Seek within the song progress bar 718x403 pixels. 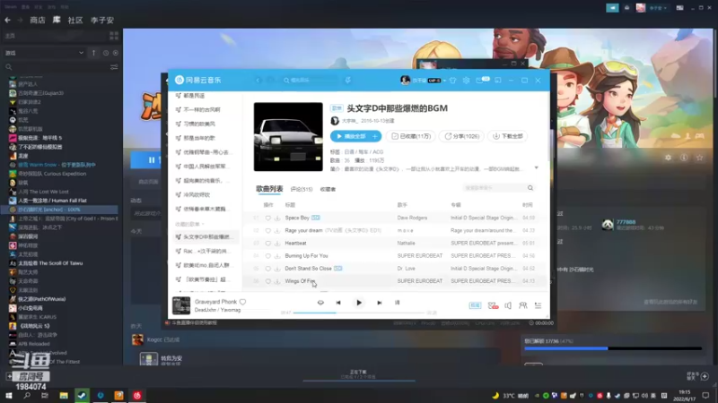(x=358, y=313)
